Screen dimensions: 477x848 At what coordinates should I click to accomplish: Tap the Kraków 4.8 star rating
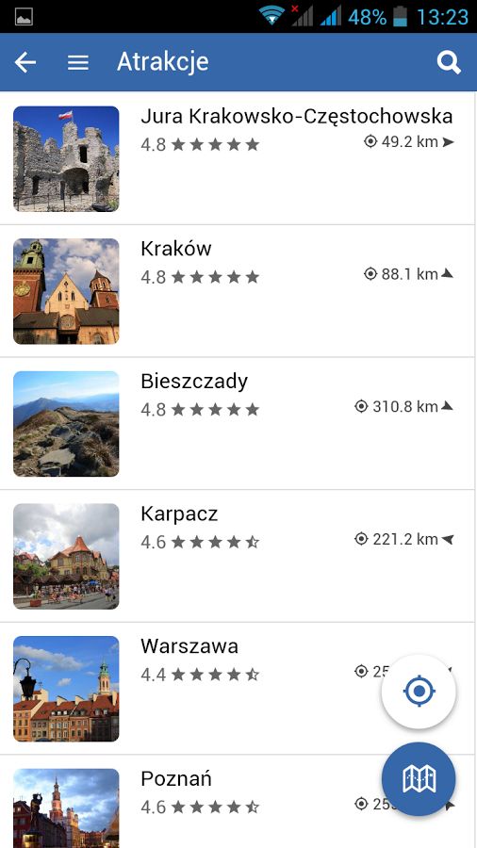tap(200, 277)
